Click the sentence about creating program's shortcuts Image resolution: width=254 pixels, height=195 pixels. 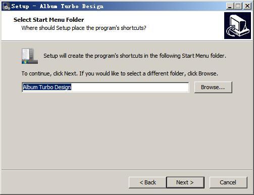tap(135, 56)
